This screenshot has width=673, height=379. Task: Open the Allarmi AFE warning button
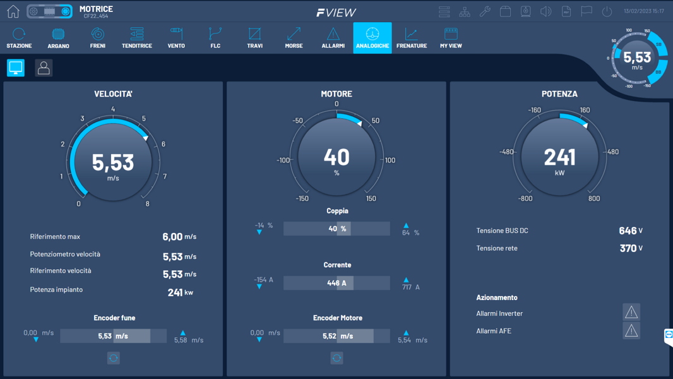pos(631,330)
